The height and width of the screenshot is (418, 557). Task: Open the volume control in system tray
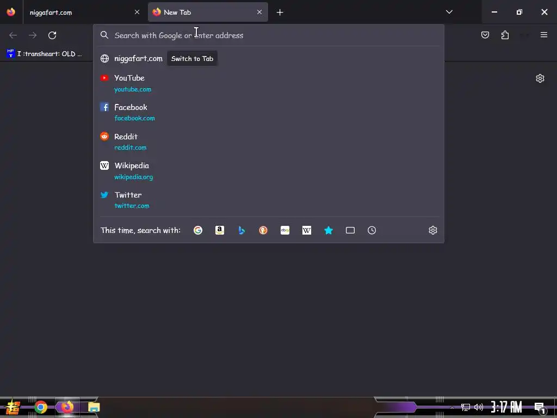pos(479,407)
